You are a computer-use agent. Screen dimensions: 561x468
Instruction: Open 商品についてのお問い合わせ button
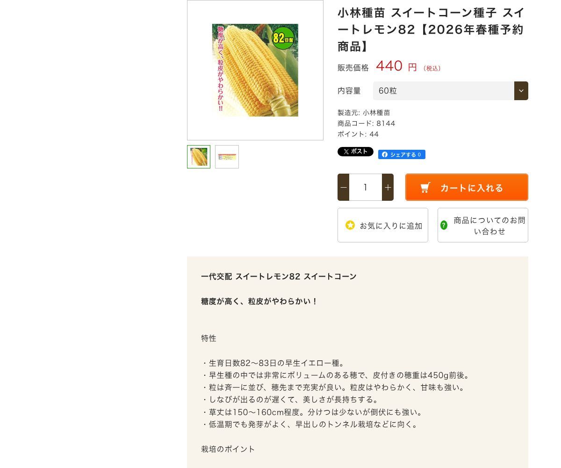pyautogui.click(x=483, y=225)
